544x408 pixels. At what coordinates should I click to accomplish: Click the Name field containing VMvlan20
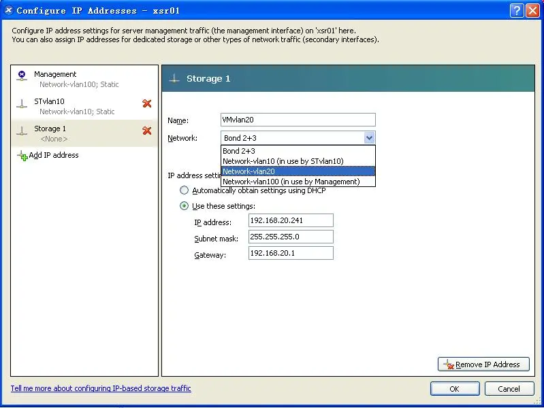pos(298,120)
